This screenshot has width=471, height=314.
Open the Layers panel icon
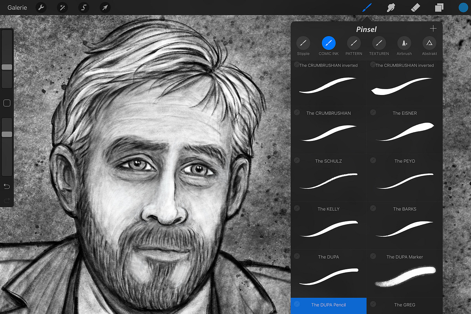point(439,7)
